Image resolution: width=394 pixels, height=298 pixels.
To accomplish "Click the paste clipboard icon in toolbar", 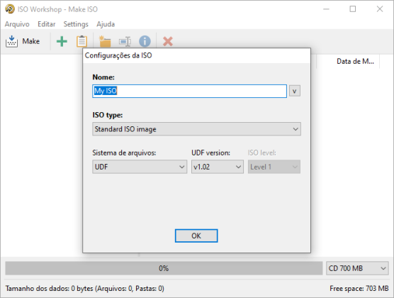I will [81, 42].
